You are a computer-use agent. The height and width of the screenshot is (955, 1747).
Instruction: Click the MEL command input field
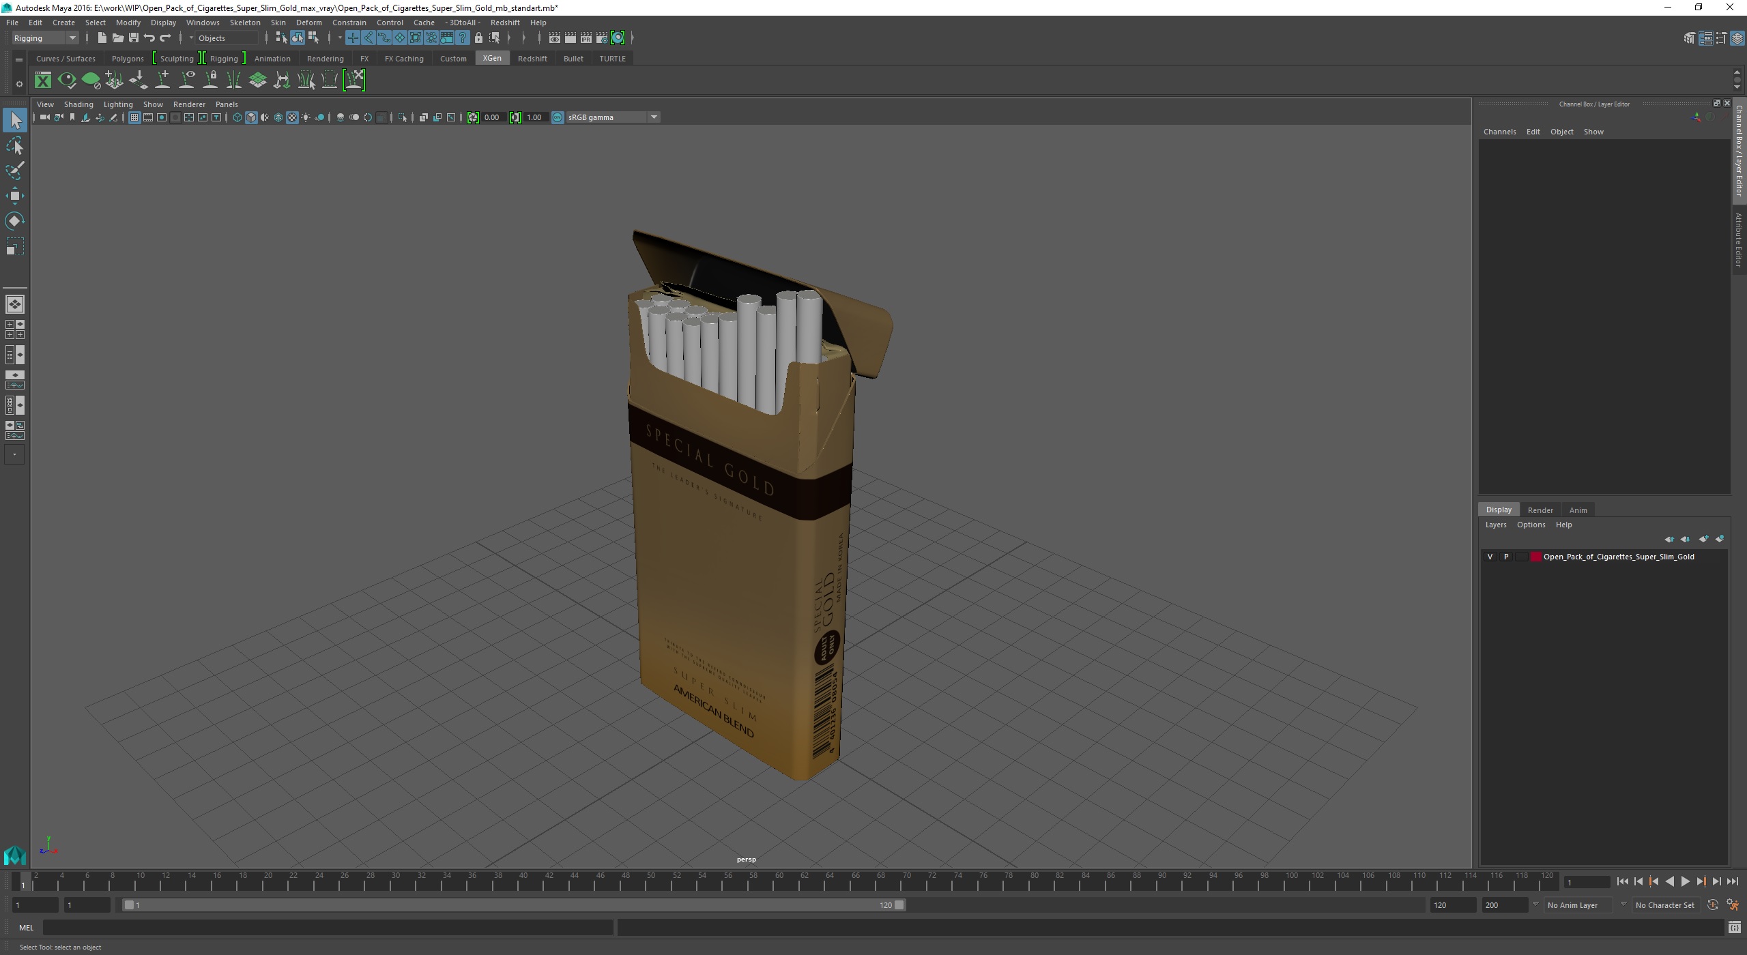point(328,928)
